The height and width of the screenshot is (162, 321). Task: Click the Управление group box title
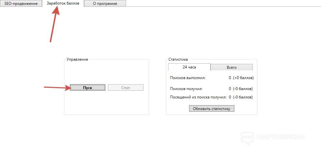pyautogui.click(x=77, y=59)
